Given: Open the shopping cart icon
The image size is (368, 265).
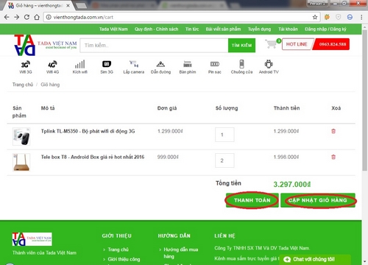Looking at the screenshot, I should (x=272, y=44).
